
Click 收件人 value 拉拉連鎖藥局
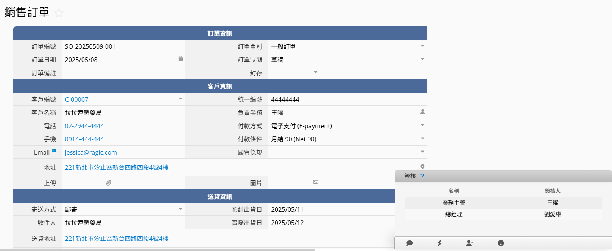pyautogui.click(x=83, y=223)
